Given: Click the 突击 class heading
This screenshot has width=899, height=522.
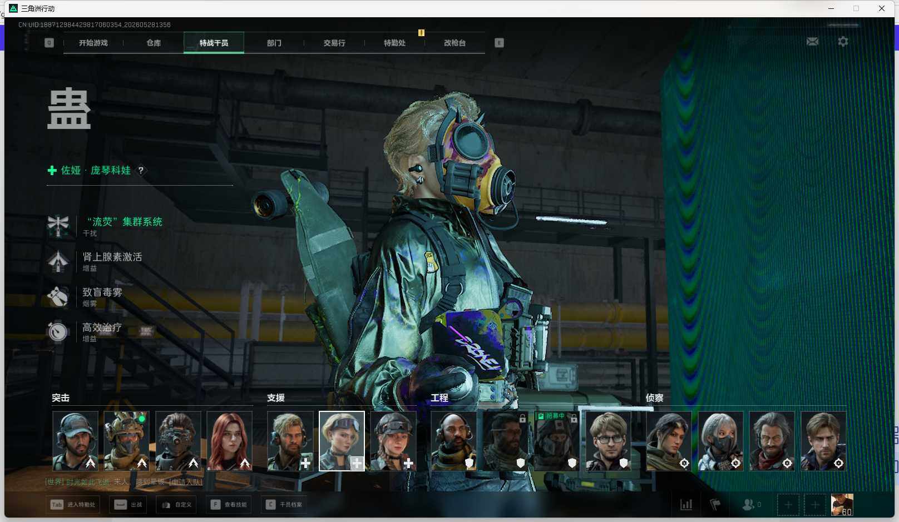Looking at the screenshot, I should click(61, 398).
